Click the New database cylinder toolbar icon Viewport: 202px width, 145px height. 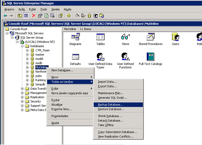point(89,16)
